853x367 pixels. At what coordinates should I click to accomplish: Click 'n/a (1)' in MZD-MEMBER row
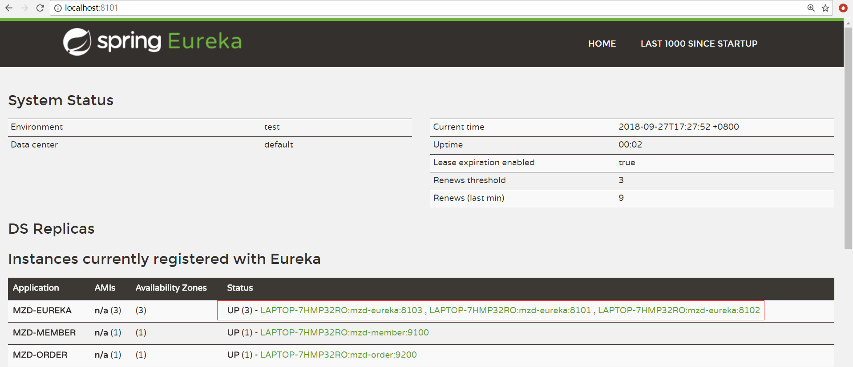click(x=108, y=332)
